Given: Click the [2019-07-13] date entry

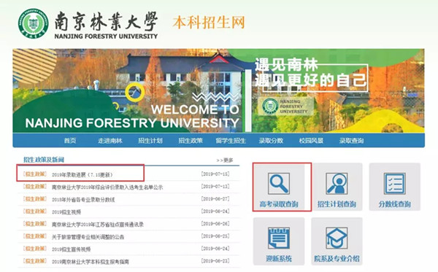Looking at the screenshot, I should (x=215, y=187).
